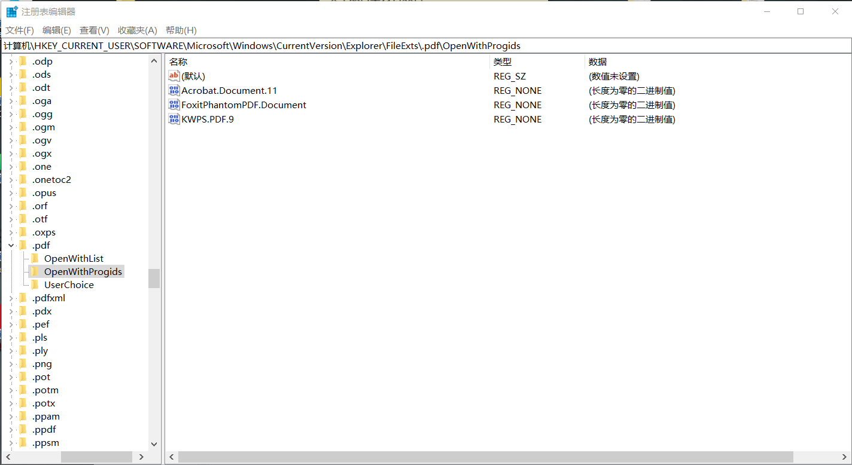This screenshot has width=852, height=465.
Task: Click the tree pane scroll right arrow
Action: point(142,457)
